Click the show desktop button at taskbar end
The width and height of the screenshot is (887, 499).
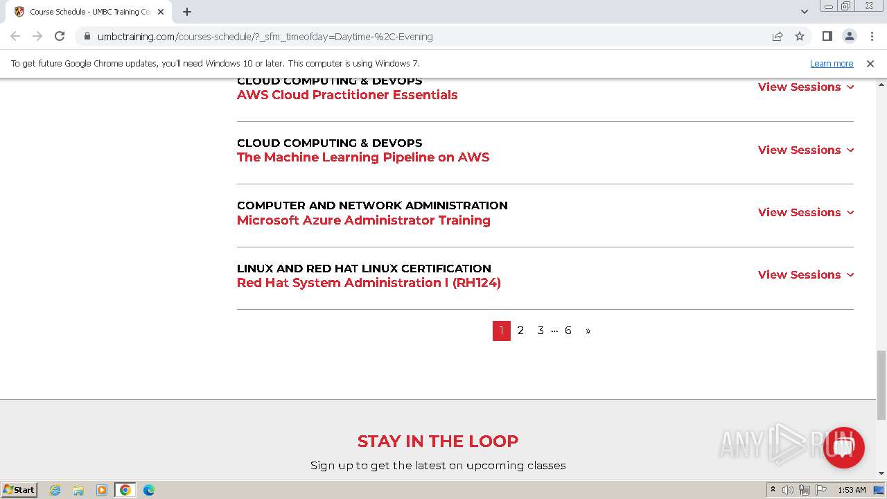click(x=879, y=490)
